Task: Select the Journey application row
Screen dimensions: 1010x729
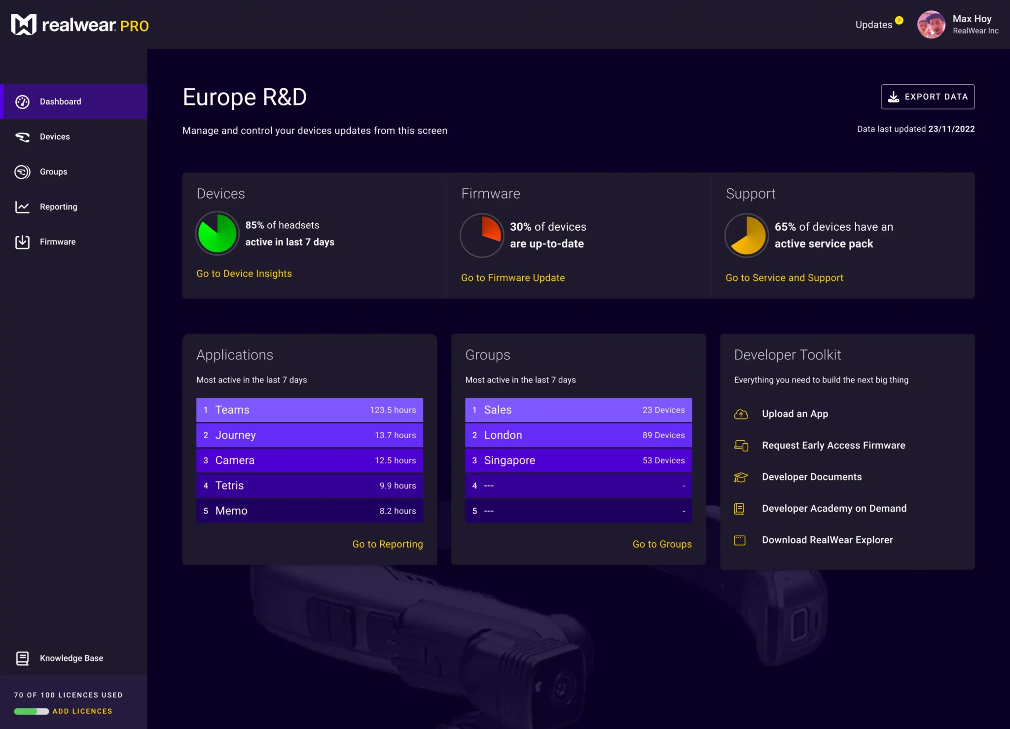Action: click(310, 435)
